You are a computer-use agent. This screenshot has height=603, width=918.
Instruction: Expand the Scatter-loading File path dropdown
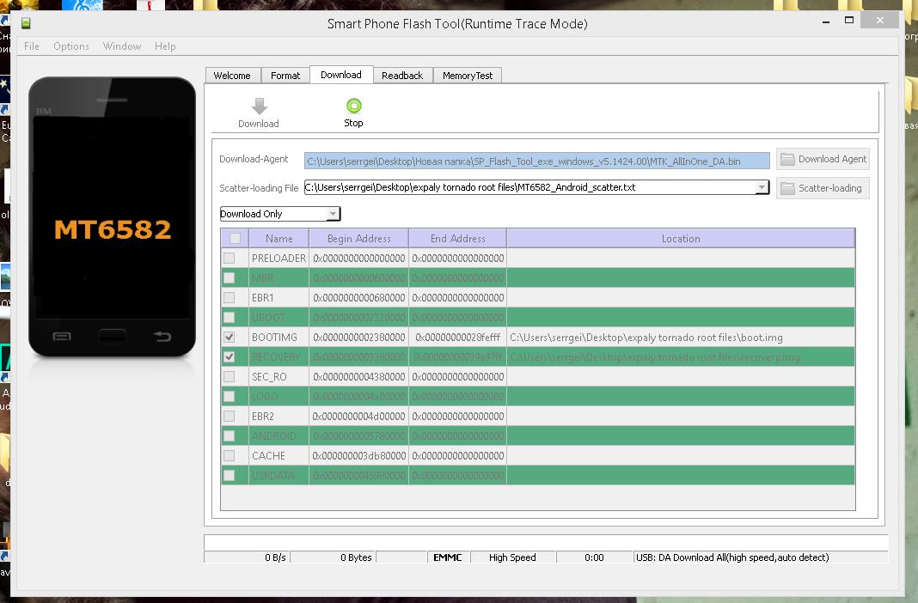762,187
